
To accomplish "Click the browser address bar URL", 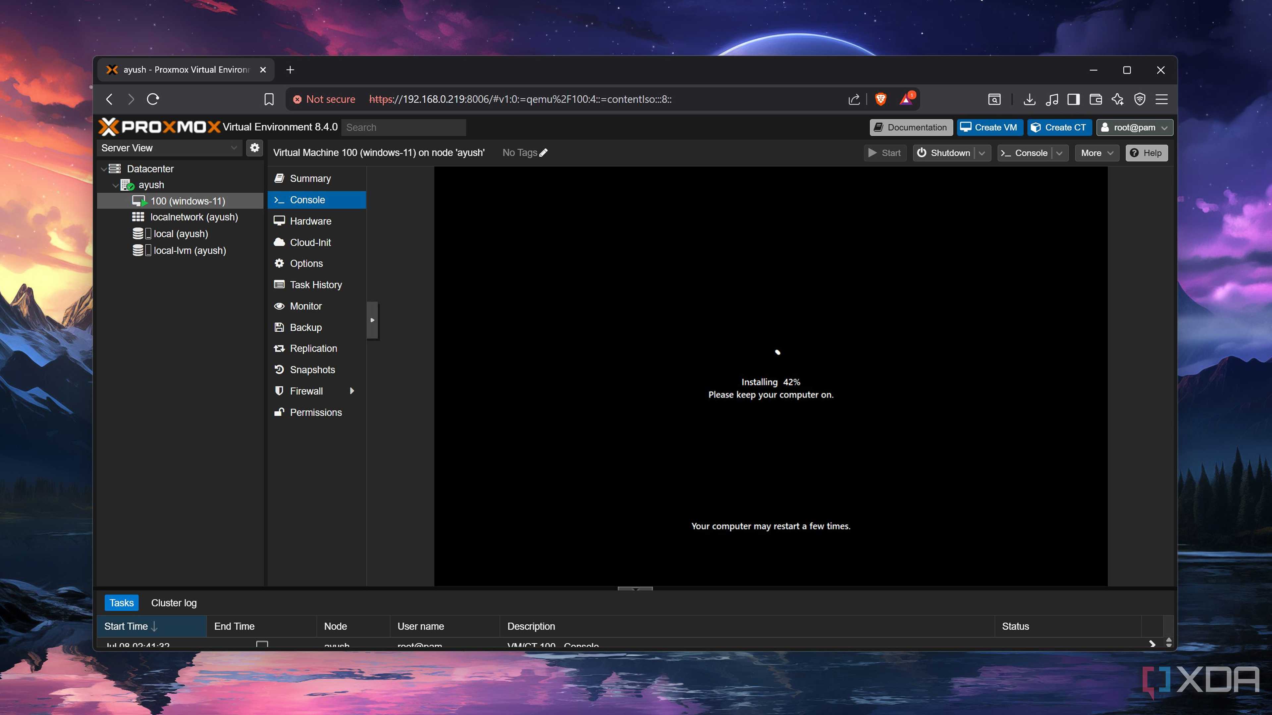I will point(520,99).
